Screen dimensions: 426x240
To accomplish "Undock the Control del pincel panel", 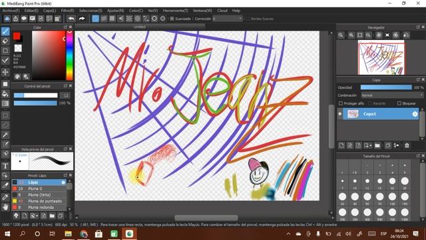I will (x=65, y=86).
